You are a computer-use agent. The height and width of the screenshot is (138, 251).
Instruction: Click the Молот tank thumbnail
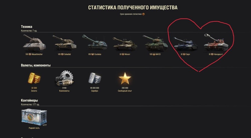[x=125, y=44]
